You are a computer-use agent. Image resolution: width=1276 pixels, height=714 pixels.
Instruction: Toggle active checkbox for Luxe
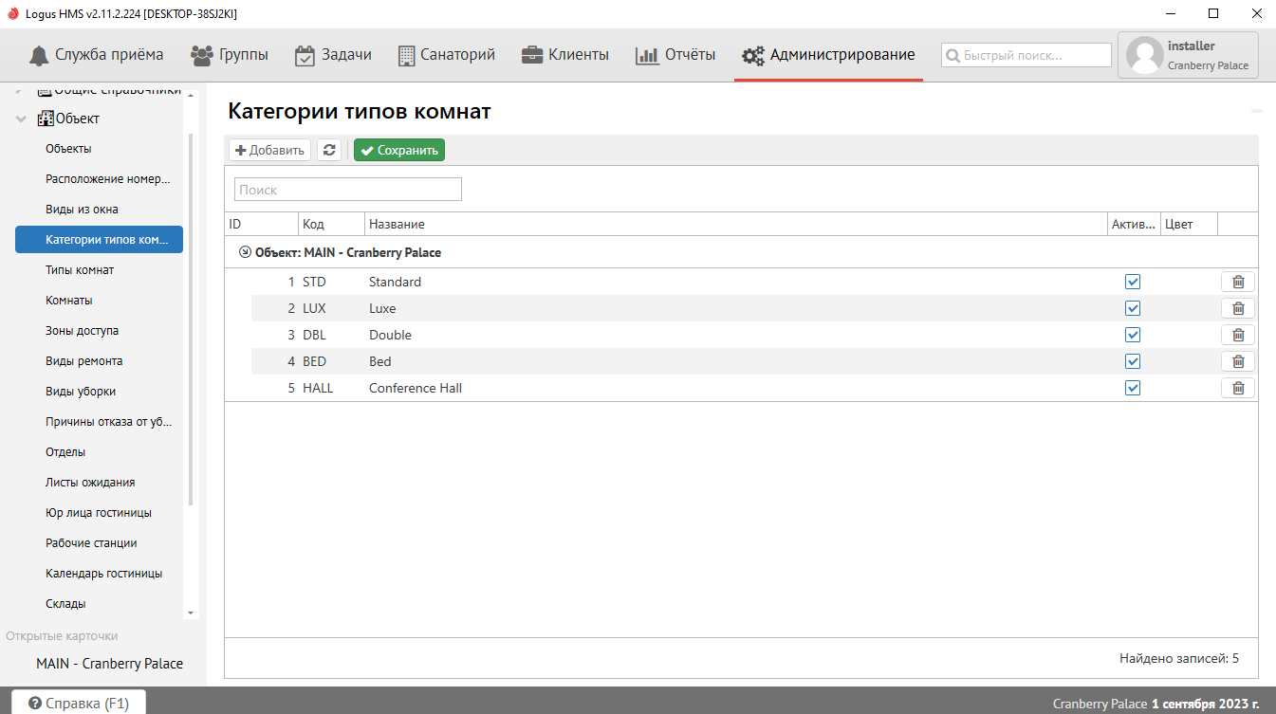point(1132,308)
